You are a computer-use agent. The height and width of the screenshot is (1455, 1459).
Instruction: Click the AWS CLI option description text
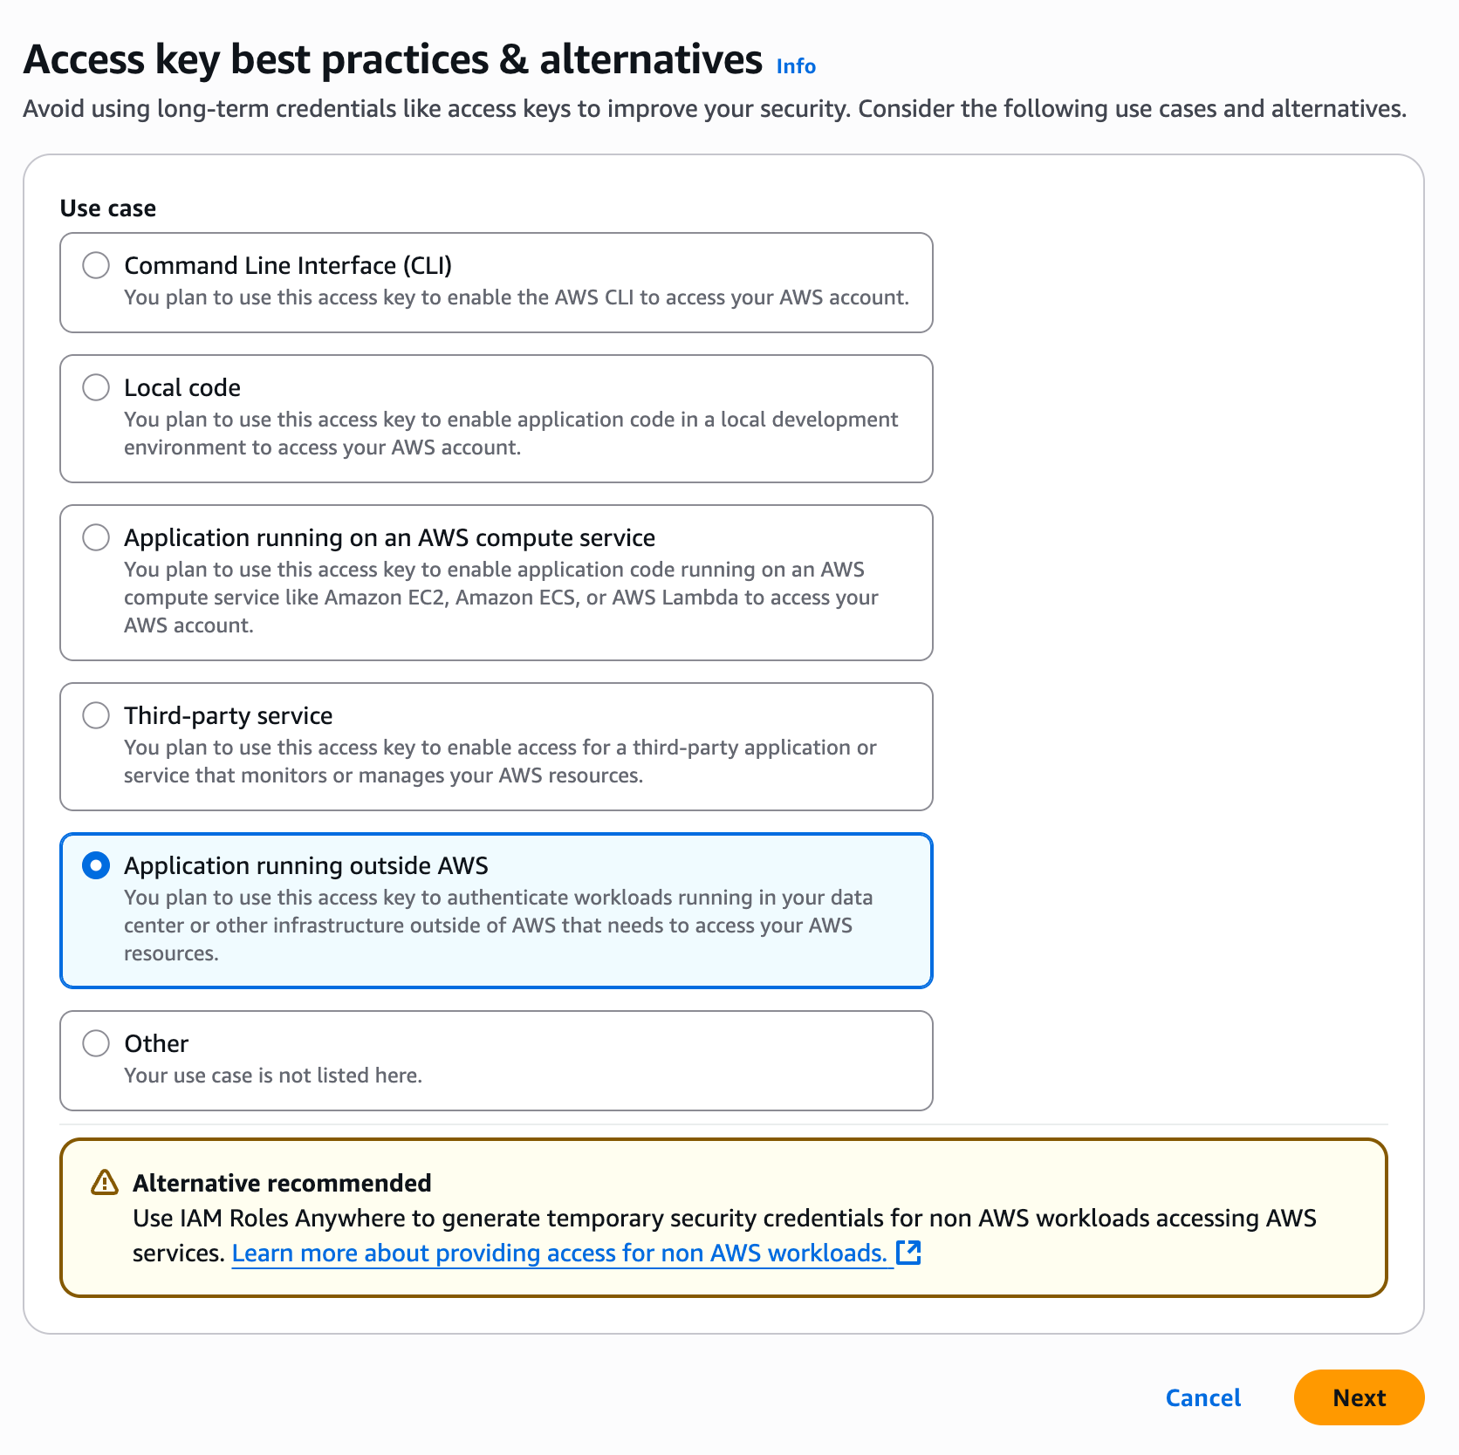[x=517, y=297]
